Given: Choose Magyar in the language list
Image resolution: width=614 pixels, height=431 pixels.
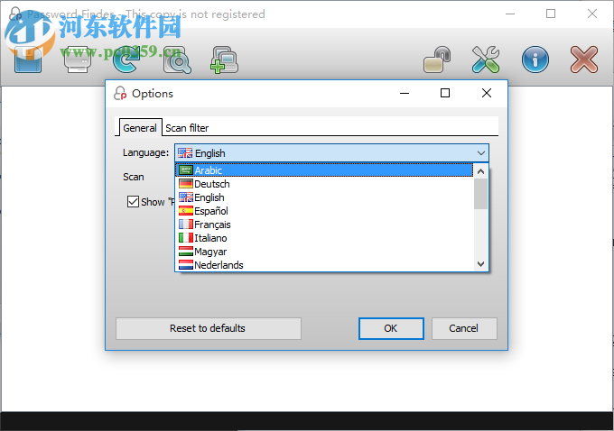Looking at the screenshot, I should (x=324, y=252).
